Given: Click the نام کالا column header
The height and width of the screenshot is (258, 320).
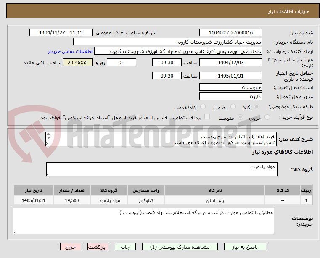Looking at the screenshot, I should [x=215, y=190].
